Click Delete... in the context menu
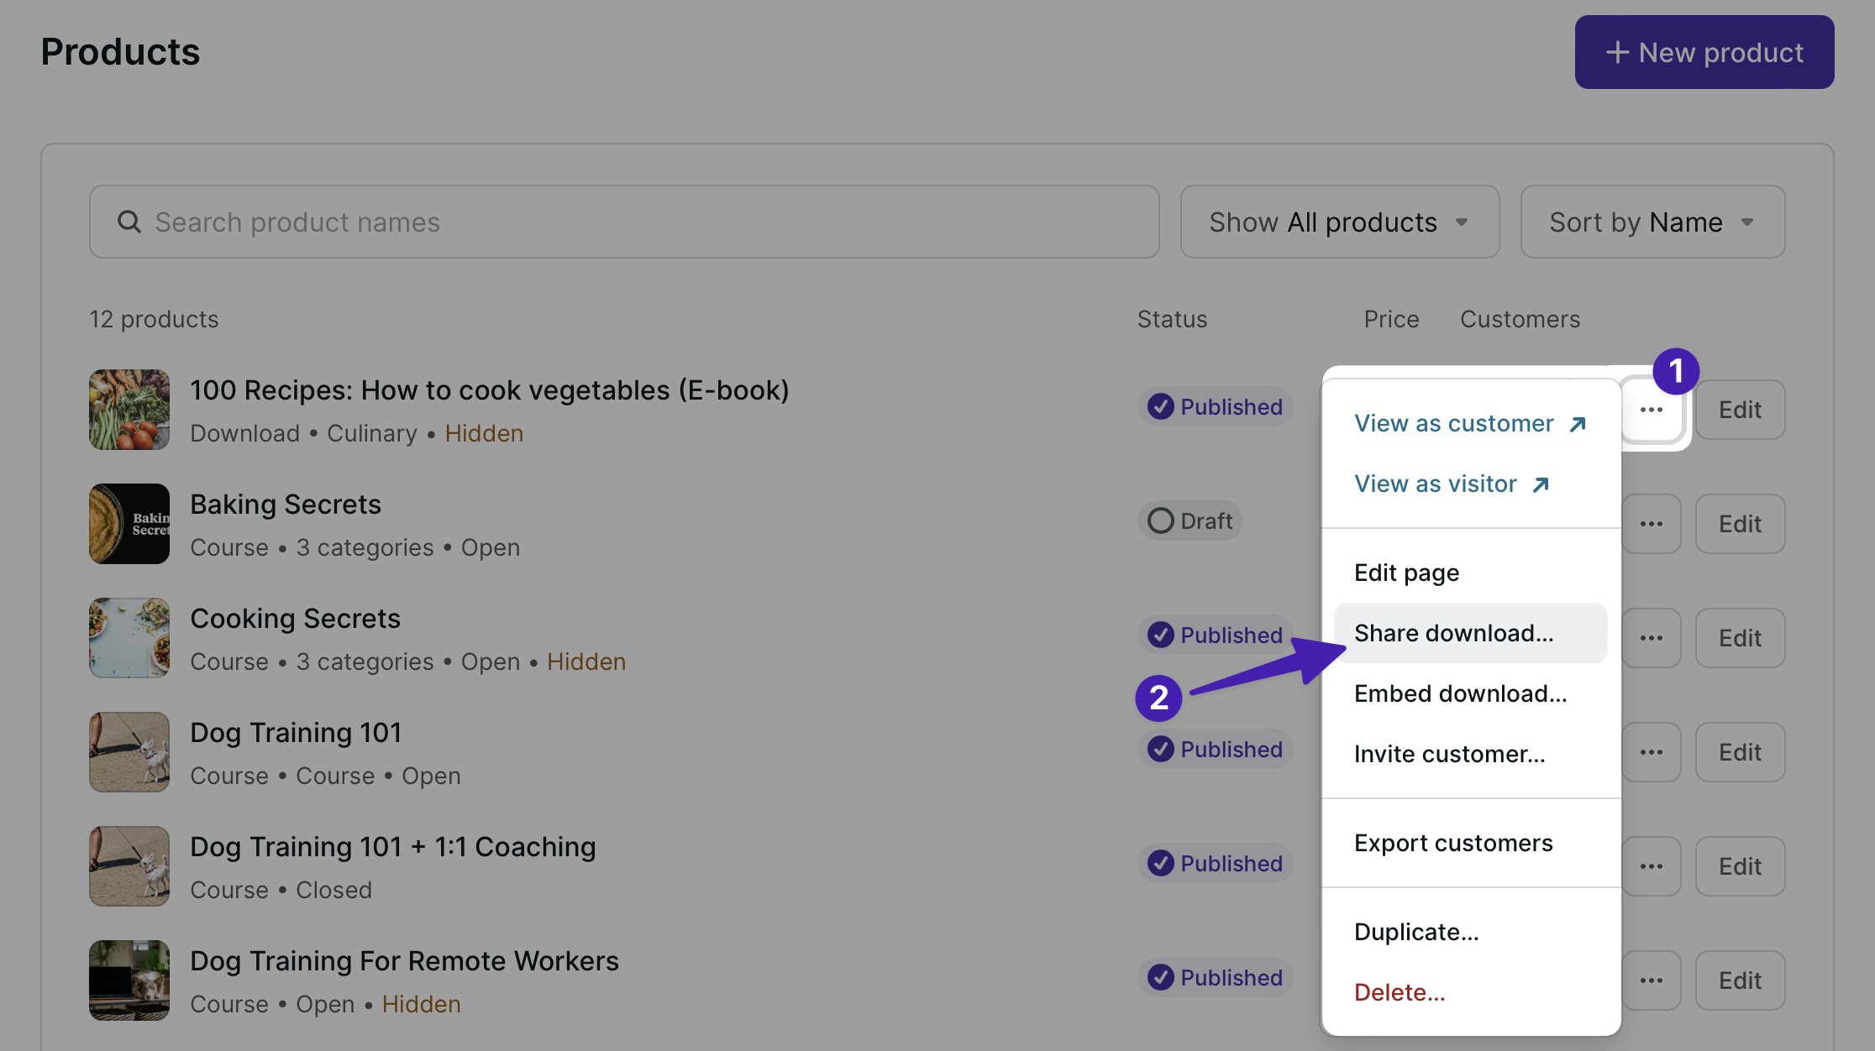 [x=1400, y=992]
